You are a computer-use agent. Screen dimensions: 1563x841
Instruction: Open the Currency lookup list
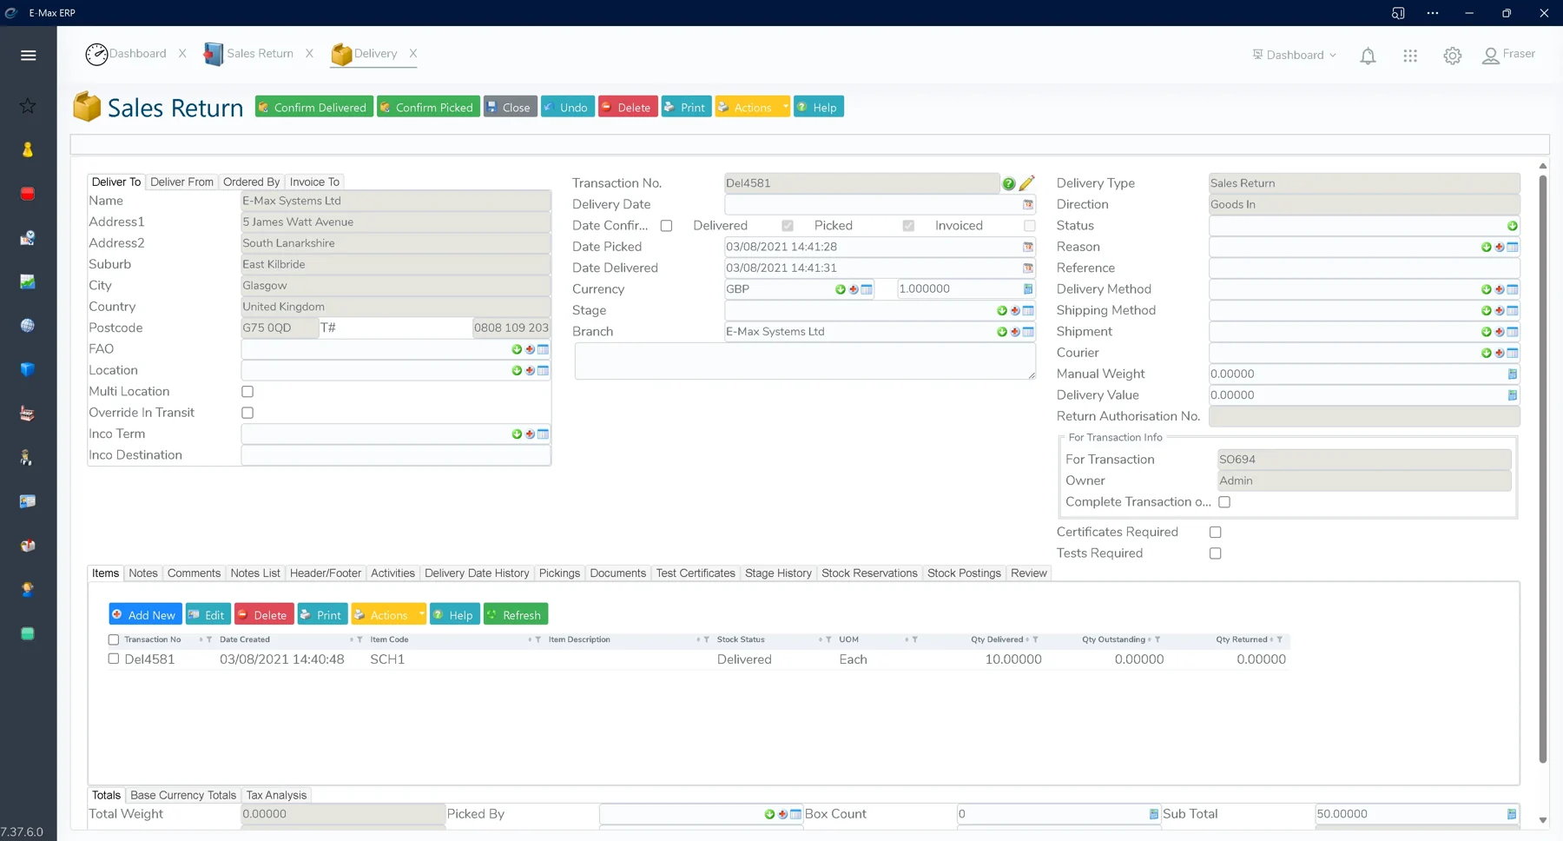click(x=867, y=289)
